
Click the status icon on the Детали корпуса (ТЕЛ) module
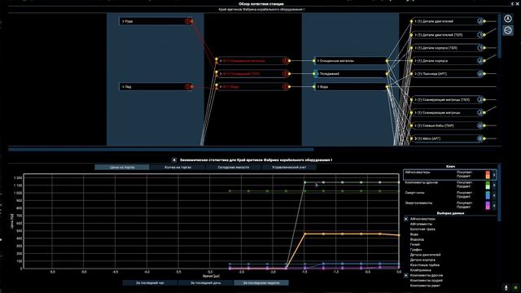[479, 48]
